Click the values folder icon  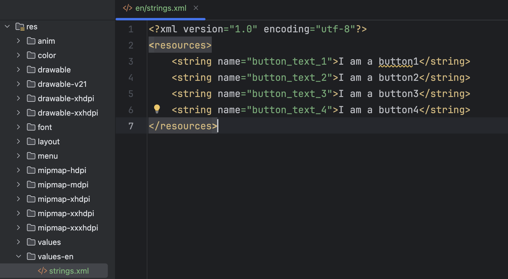tap(31, 242)
